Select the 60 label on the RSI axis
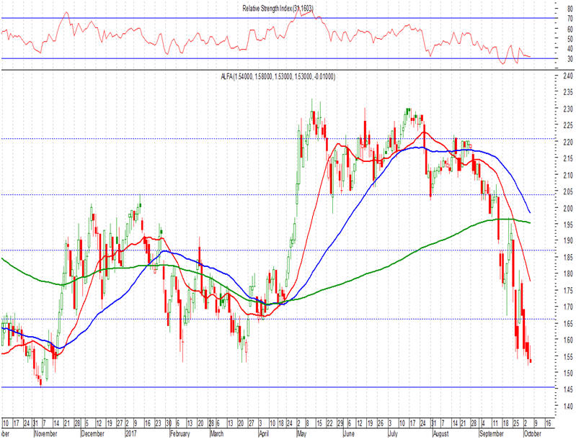This screenshot has height=439, width=576. tap(570, 29)
